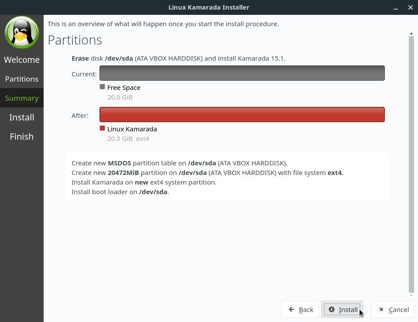Viewport: 418px width, 322px height.
Task: Click the gray Current disk partition bar
Action: 242,73
